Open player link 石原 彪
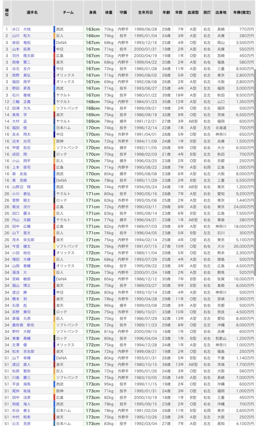Screen dimensions: 258x426 [20, 305]
